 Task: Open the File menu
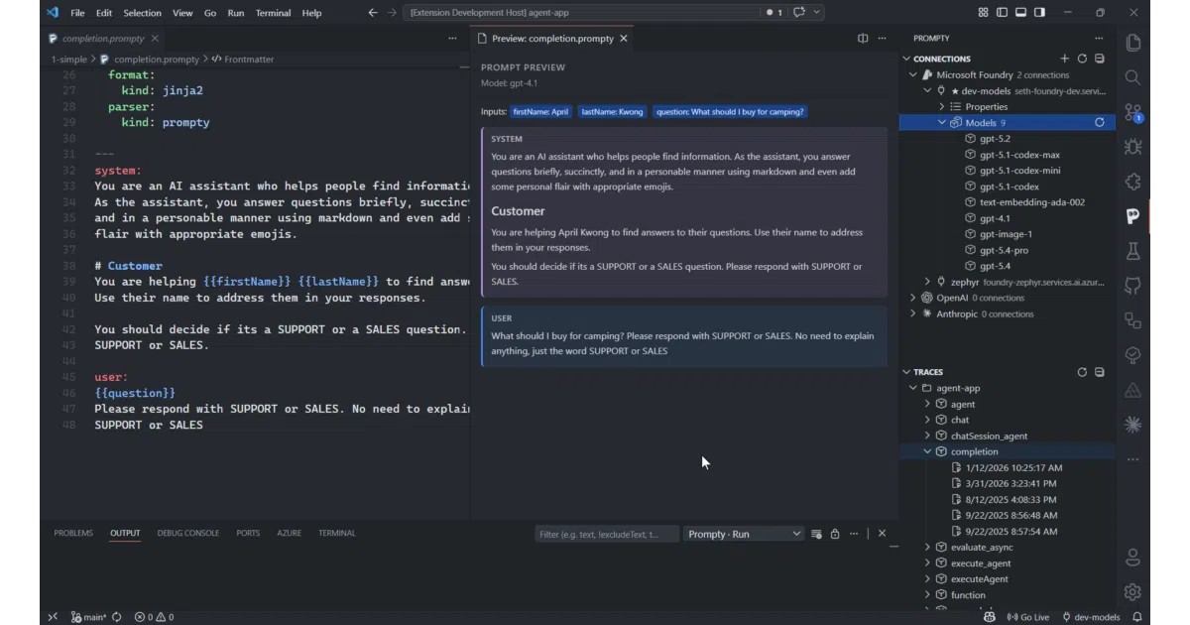pos(77,13)
